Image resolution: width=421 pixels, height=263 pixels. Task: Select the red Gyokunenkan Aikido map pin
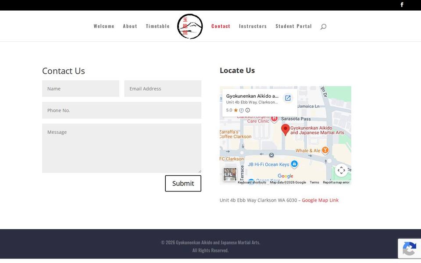285,130
